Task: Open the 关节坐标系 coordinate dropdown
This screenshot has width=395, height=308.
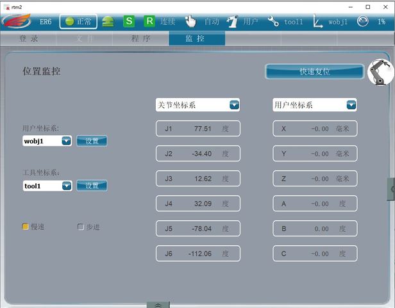Action: tap(234, 105)
